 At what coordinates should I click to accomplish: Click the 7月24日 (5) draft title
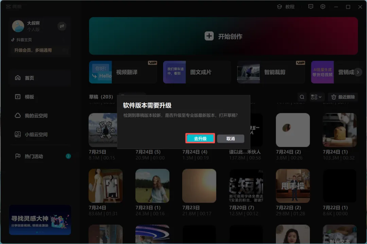coord(148,152)
